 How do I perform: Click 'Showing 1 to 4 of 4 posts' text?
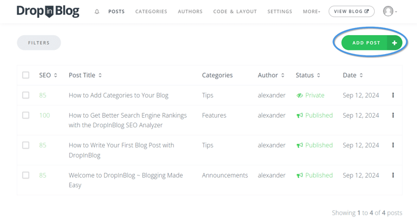(367, 213)
